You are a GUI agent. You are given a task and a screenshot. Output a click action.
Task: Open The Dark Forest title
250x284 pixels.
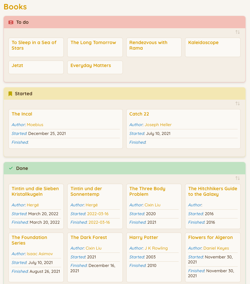pyautogui.click(x=89, y=238)
